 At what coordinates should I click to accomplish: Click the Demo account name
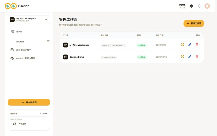click(182, 5)
